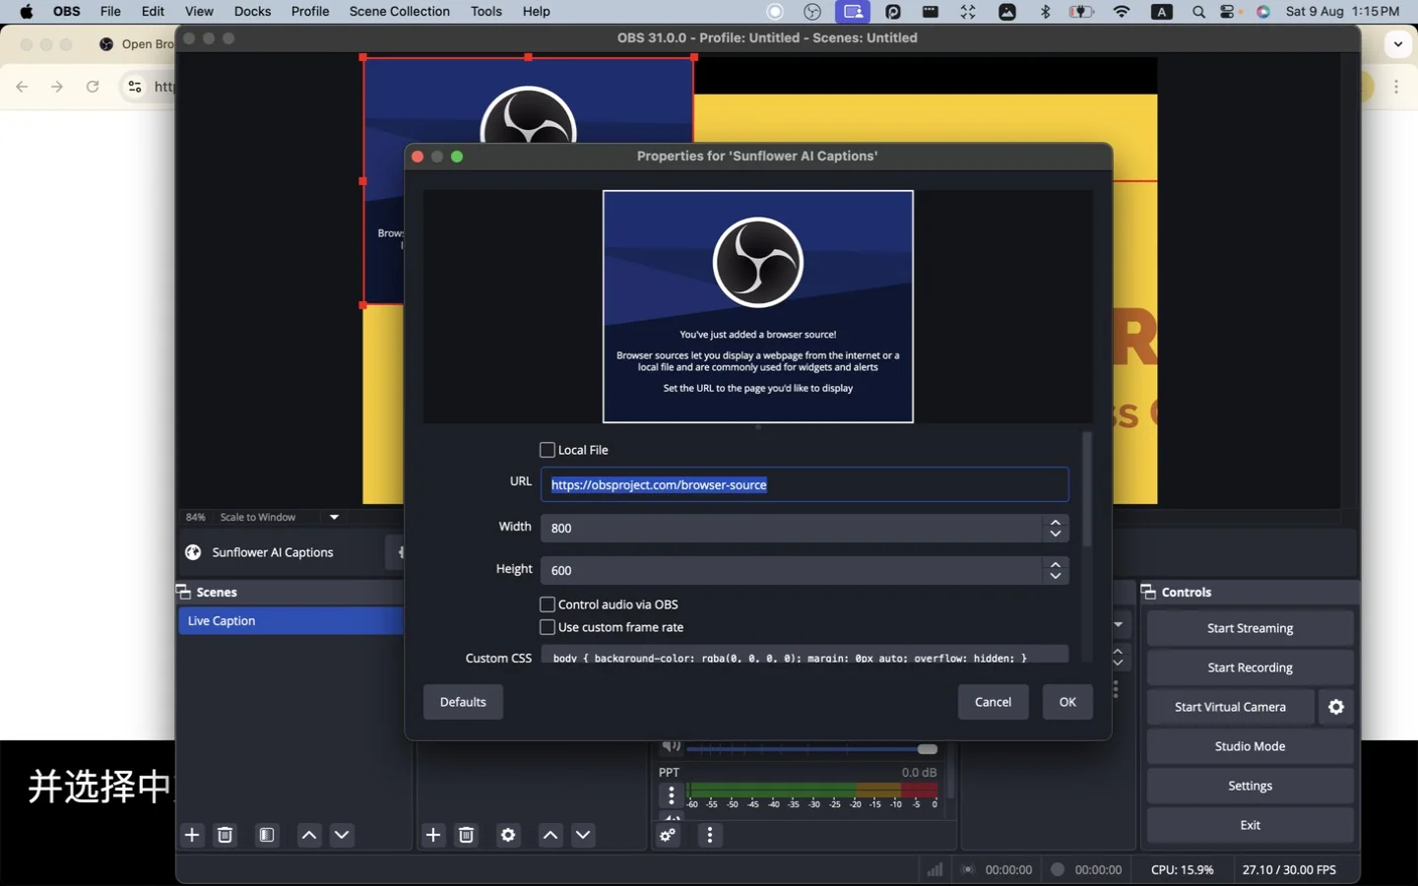Open Scene Collection menu

(399, 12)
